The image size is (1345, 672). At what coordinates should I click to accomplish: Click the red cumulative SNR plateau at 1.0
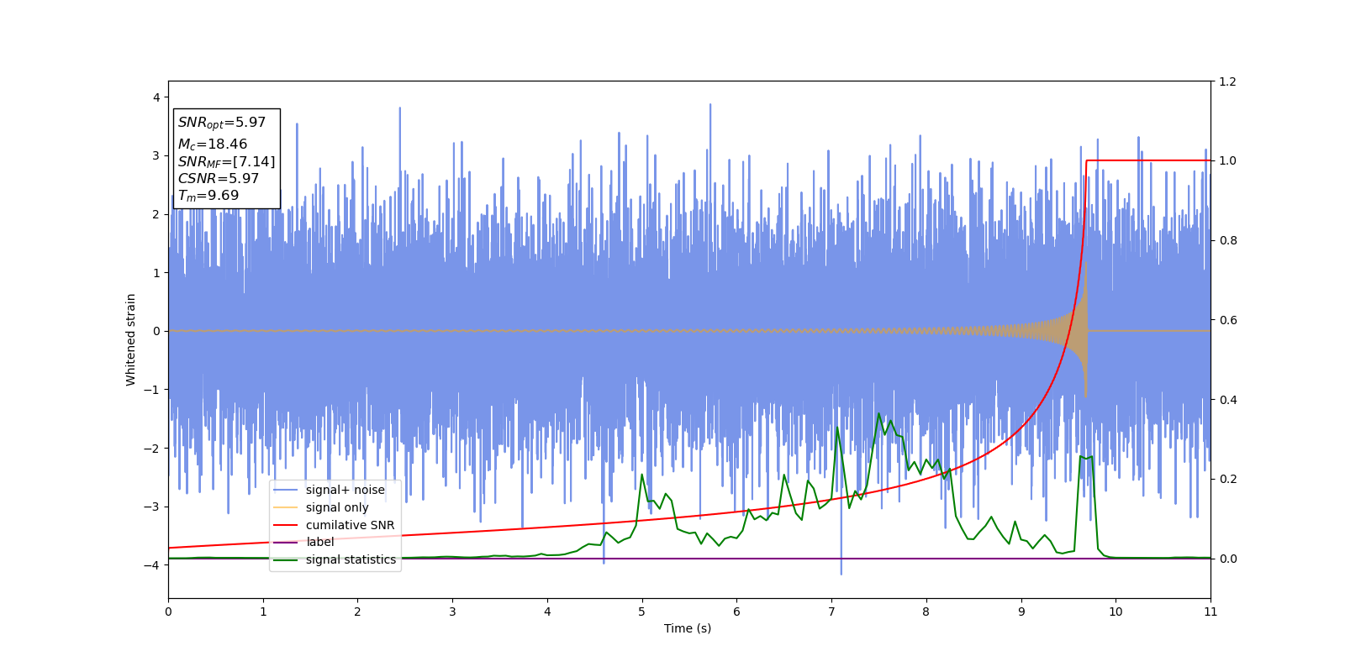1148,160
